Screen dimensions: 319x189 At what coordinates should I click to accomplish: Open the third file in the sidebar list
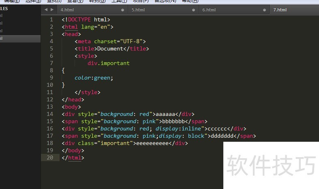[20, 31]
